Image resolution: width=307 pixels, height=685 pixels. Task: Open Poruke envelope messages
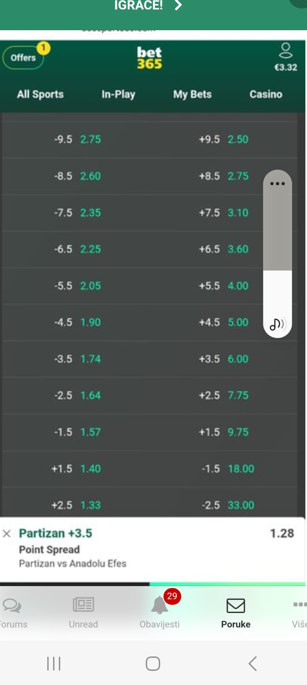point(236,606)
